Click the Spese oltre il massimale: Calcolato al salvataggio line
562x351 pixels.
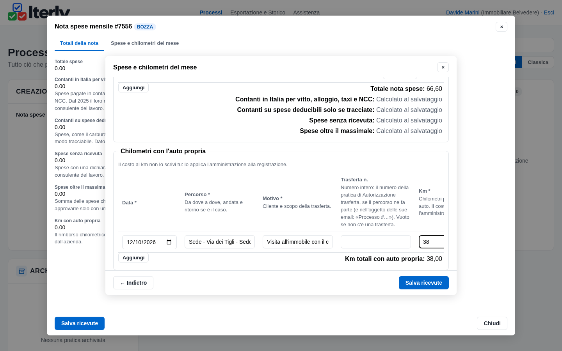coord(371,131)
